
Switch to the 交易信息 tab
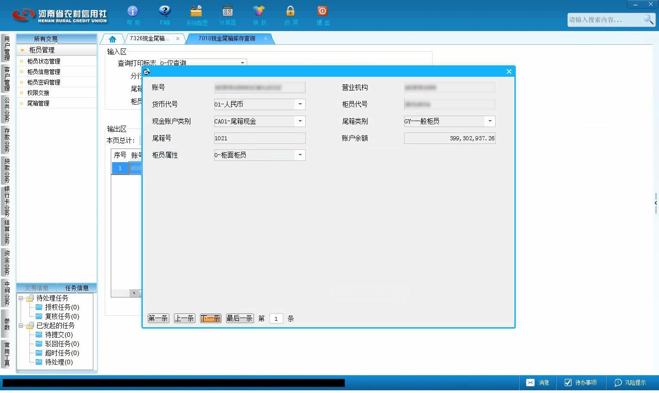click(36, 288)
